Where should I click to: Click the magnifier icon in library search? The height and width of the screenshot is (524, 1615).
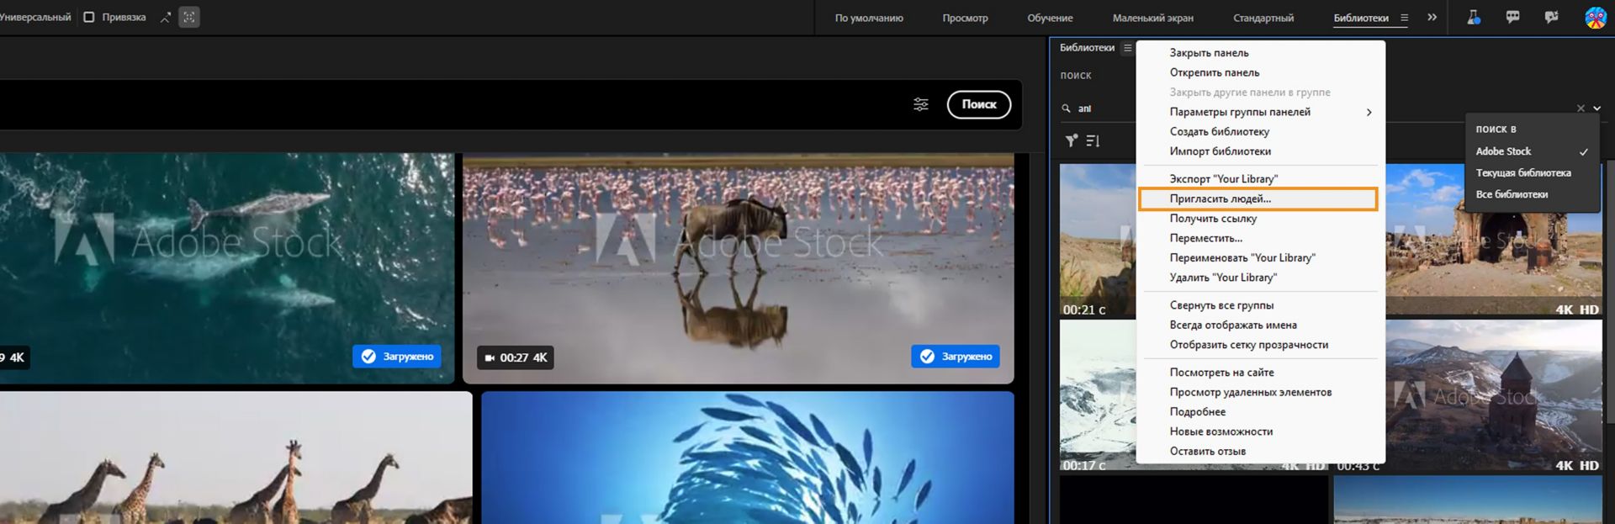pyautogui.click(x=1066, y=109)
